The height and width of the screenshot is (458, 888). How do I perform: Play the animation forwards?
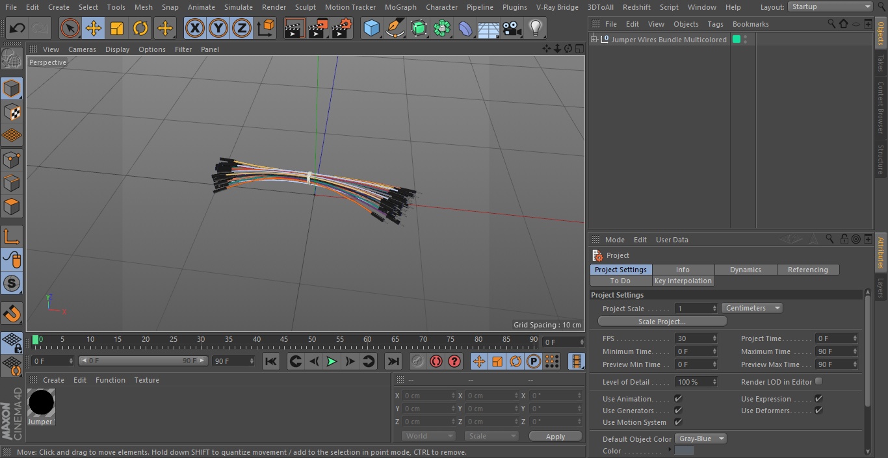pyautogui.click(x=332, y=361)
